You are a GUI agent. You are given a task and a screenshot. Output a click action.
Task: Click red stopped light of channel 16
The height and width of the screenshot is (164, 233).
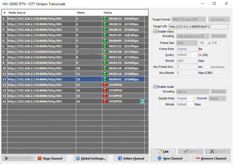coord(105,101)
